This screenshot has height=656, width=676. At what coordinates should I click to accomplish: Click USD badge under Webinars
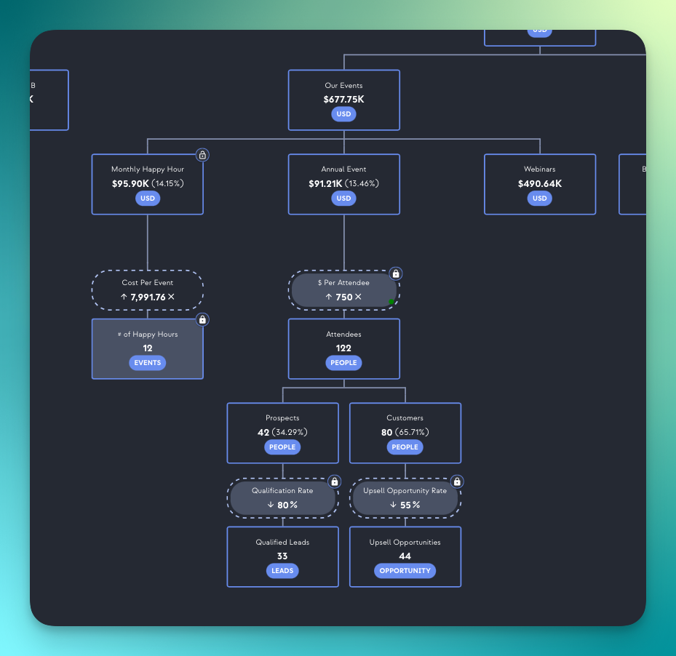tap(539, 199)
